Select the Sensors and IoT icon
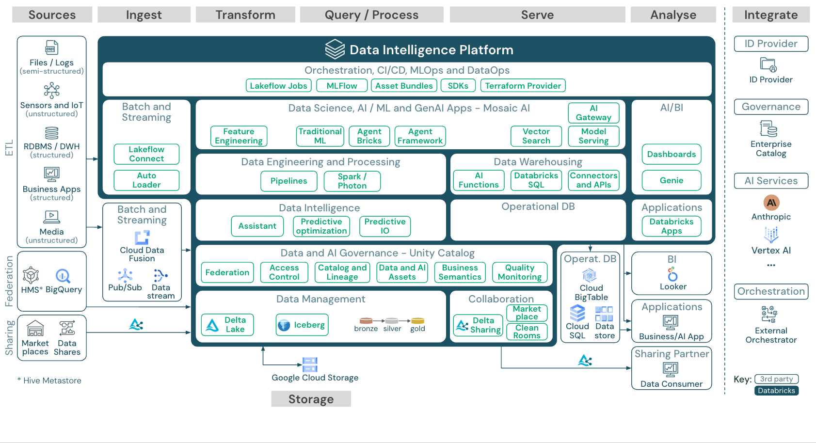Image resolution: width=816 pixels, height=443 pixels. [51, 90]
